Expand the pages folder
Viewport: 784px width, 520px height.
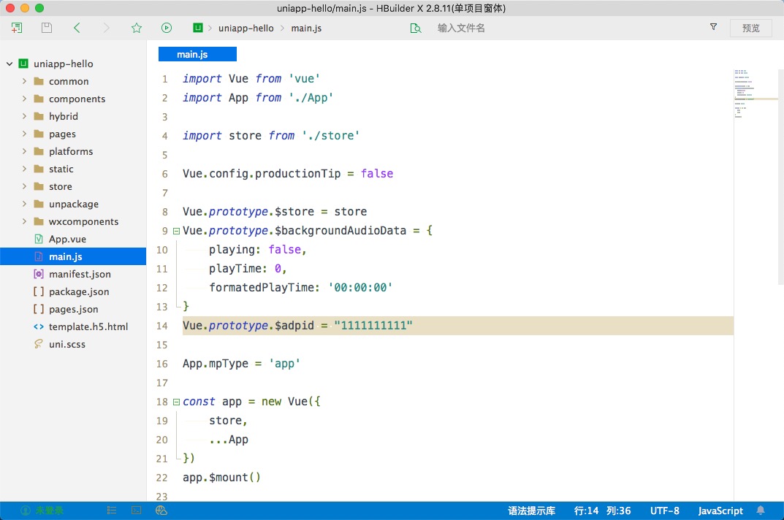click(x=24, y=134)
